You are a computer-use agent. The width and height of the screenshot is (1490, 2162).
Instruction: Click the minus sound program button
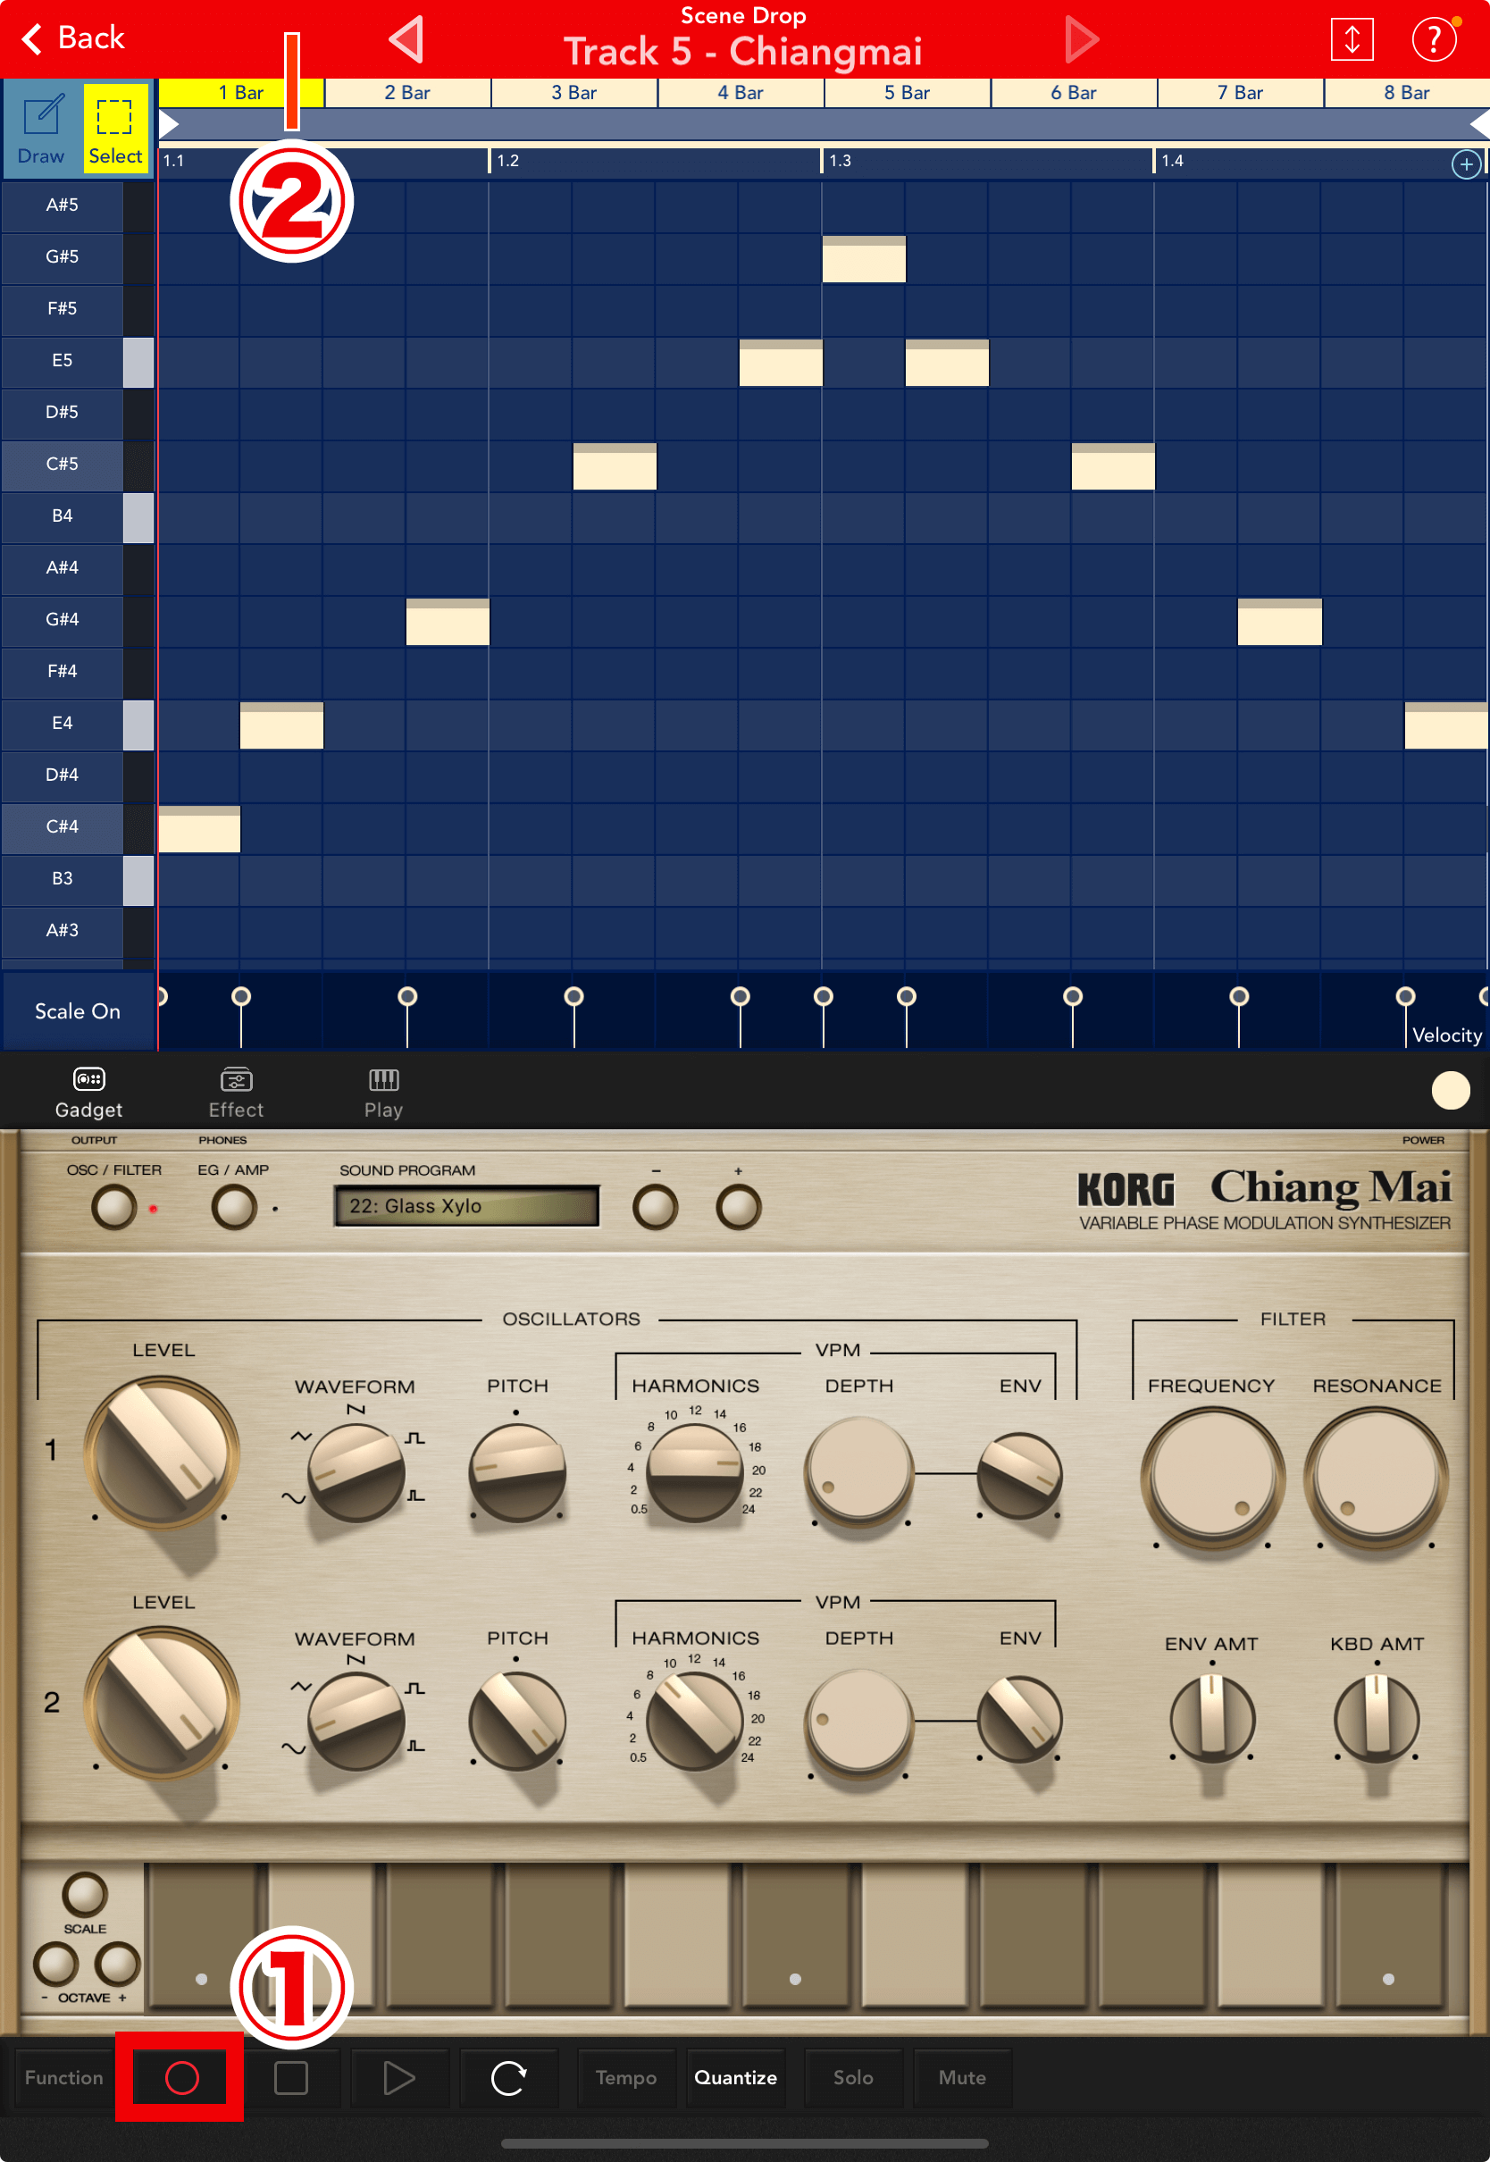[x=656, y=1207]
